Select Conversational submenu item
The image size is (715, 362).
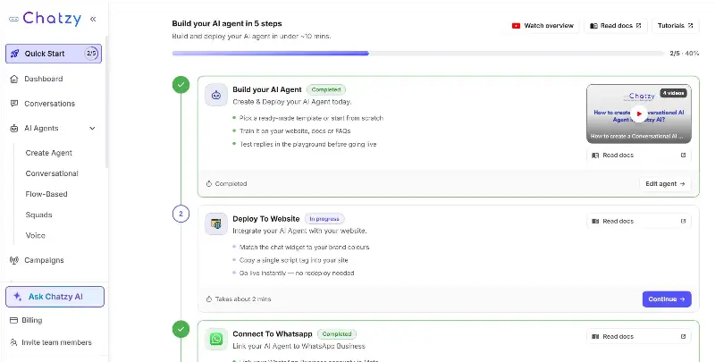click(52, 173)
